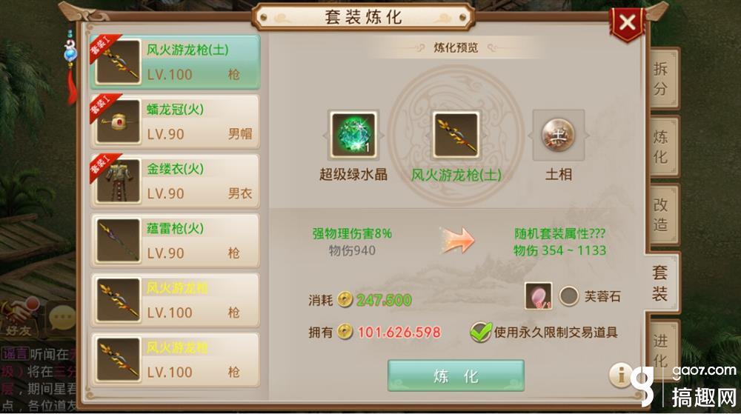Select 蕴雷枪(火) LV.90 spear entry
This screenshot has height=414, width=741.
tap(176, 241)
